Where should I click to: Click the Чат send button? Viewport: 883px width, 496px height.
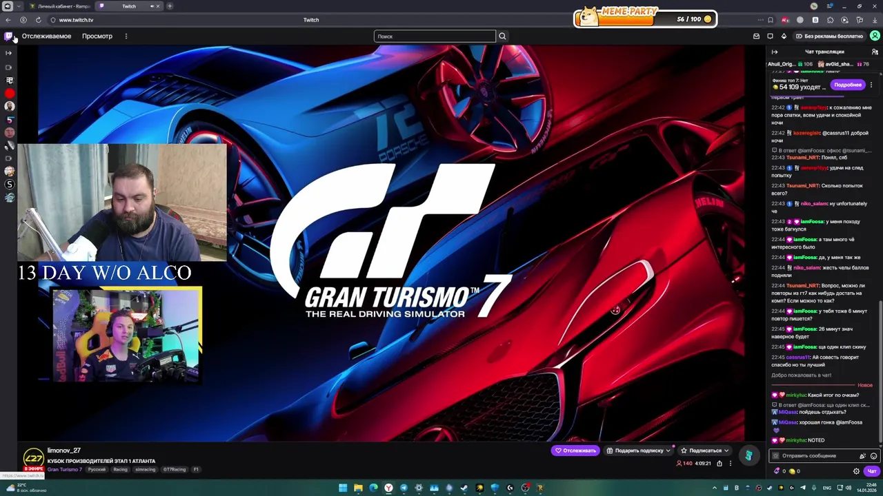click(x=871, y=471)
